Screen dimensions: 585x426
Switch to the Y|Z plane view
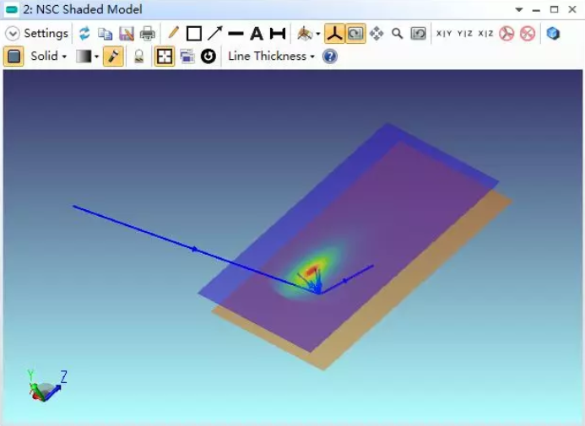465,34
